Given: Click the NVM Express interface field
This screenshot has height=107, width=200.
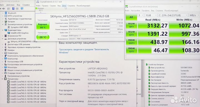Looking at the screenshot, I should point(81,26).
